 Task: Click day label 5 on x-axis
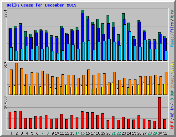pos(32,133)
